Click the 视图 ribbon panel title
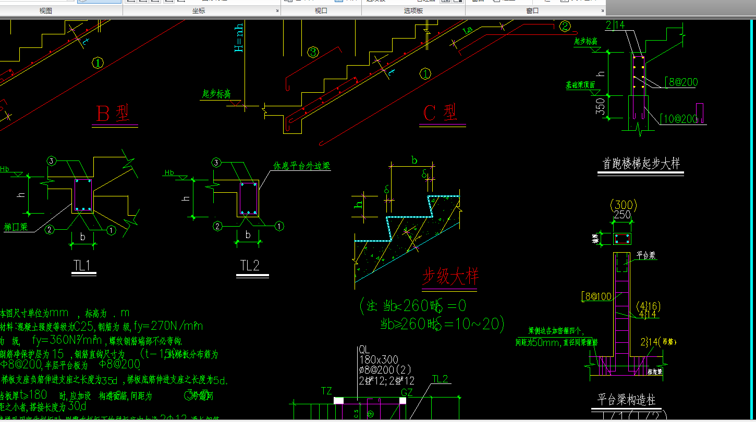 pyautogui.click(x=46, y=11)
